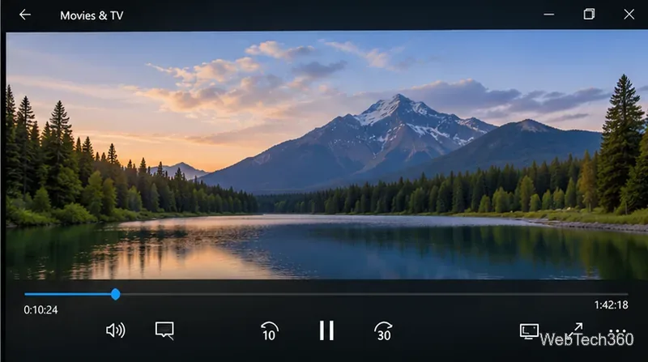Seek to the middle of the timeline
The height and width of the screenshot is (362, 648).
click(x=326, y=294)
